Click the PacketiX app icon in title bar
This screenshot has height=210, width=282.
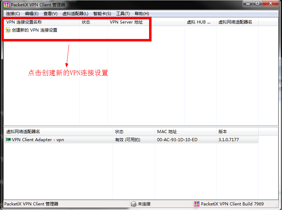6,5
